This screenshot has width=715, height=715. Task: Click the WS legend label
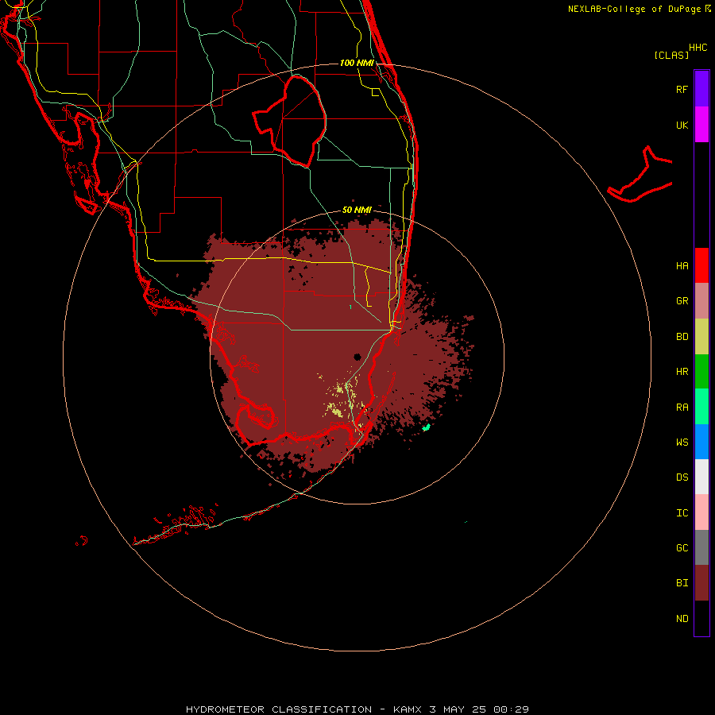click(x=682, y=442)
